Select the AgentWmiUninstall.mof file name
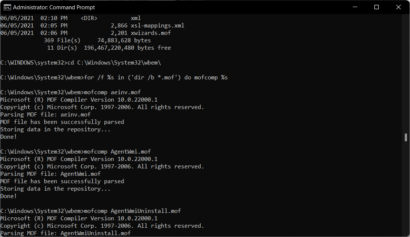This screenshot has width=410, height=237. (x=146, y=211)
